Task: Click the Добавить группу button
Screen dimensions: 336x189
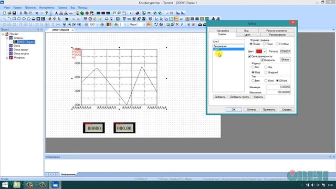Action: point(239,97)
